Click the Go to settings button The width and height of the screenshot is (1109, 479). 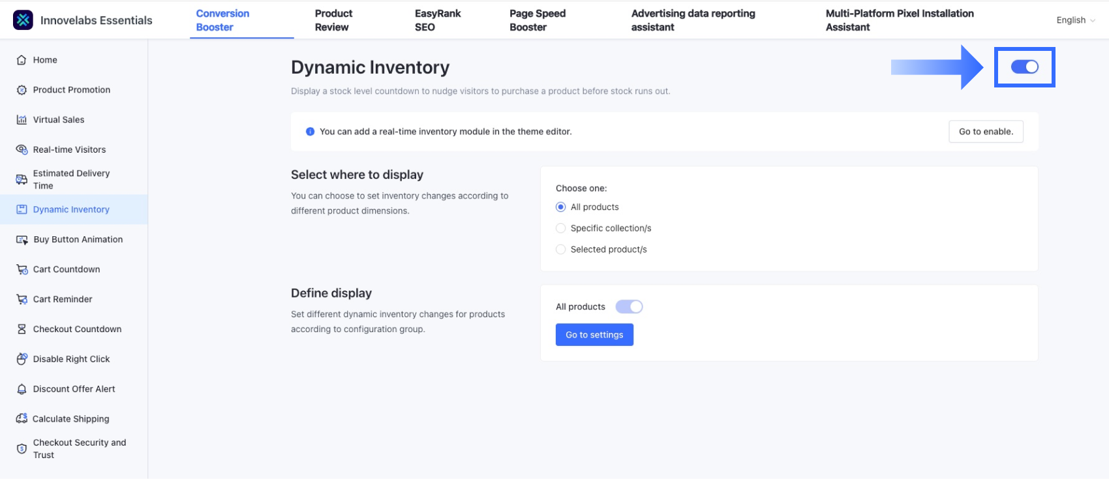coord(594,335)
